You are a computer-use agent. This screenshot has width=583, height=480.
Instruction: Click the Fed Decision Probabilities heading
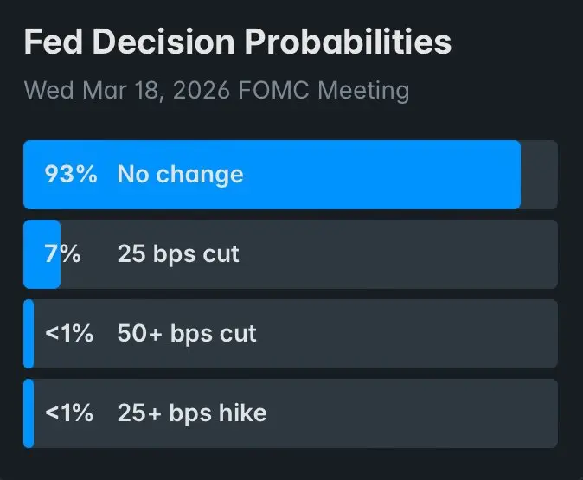[237, 42]
